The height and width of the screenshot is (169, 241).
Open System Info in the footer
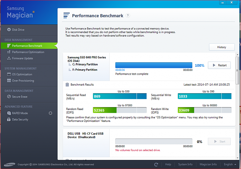pyautogui.click(x=185, y=165)
